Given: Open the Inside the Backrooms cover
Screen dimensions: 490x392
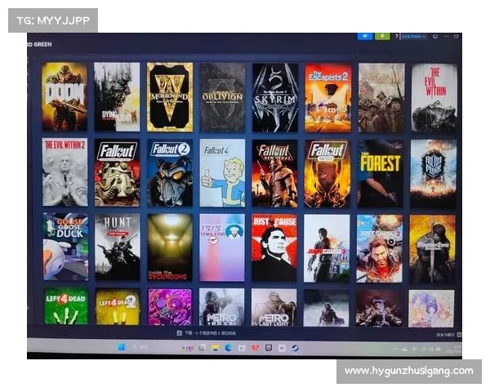Looking at the screenshot, I should click(170, 247).
